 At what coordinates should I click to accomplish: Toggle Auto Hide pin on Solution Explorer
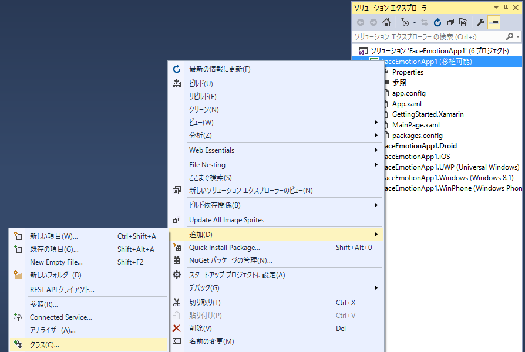tap(506, 8)
